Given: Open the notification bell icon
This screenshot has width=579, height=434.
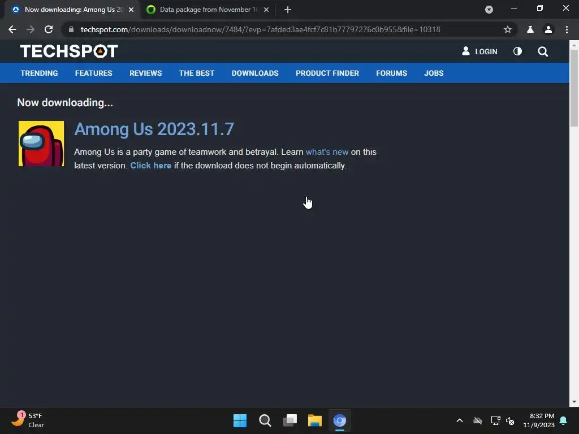Looking at the screenshot, I should [x=564, y=420].
